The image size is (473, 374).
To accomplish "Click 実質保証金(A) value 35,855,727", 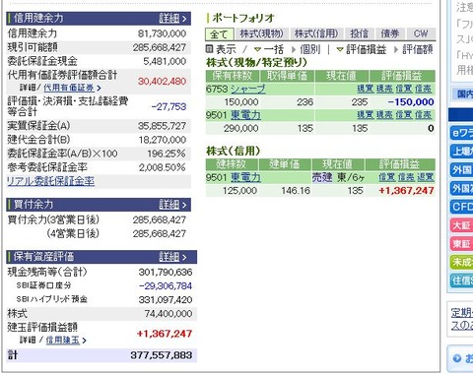I will coord(162,126).
